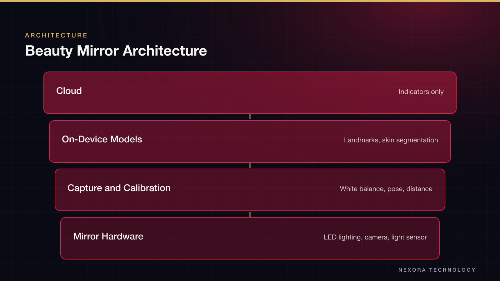The image size is (500, 281).
Task: Click 'Landmarks, skin segmentation' text
Action: (391, 140)
